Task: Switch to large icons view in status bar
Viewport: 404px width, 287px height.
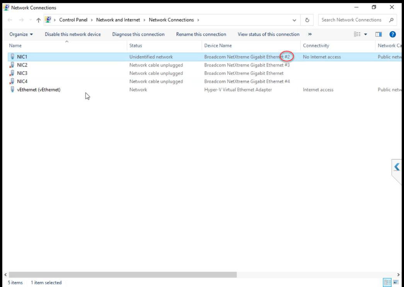Action: coord(396,282)
